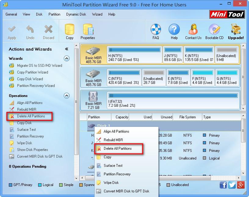Click the FAQ icon
249x197 pixels.
coord(156,29)
